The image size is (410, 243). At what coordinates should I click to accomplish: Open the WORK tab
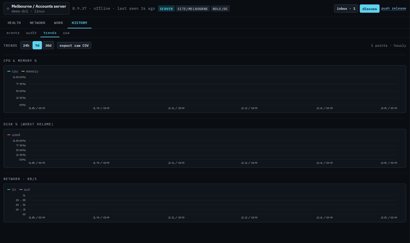click(x=58, y=23)
